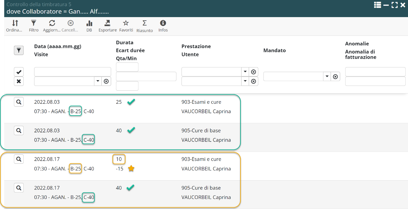Image resolution: width=408 pixels, height=209 pixels.
Task: Show the Riasunto sigma summary
Action: [144, 24]
